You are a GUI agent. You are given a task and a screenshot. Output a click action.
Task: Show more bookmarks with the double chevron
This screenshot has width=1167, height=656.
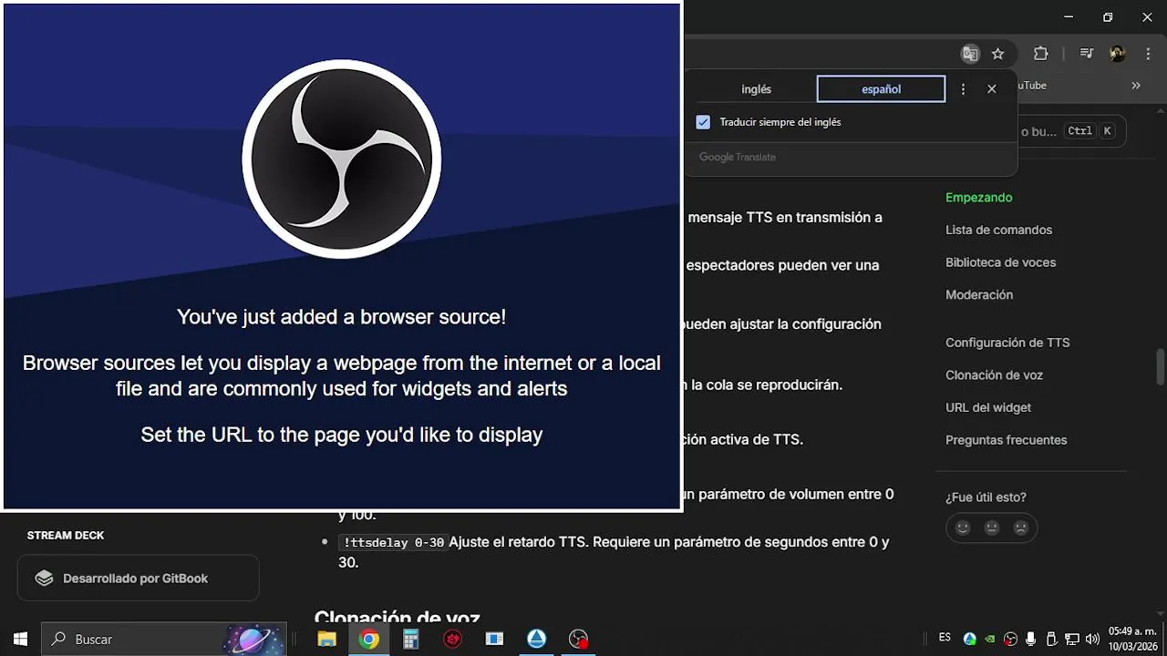pos(1136,86)
